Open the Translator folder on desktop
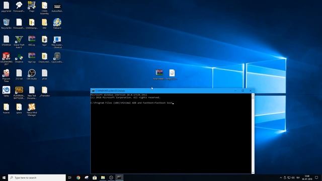322x181 pixels. [44, 92]
